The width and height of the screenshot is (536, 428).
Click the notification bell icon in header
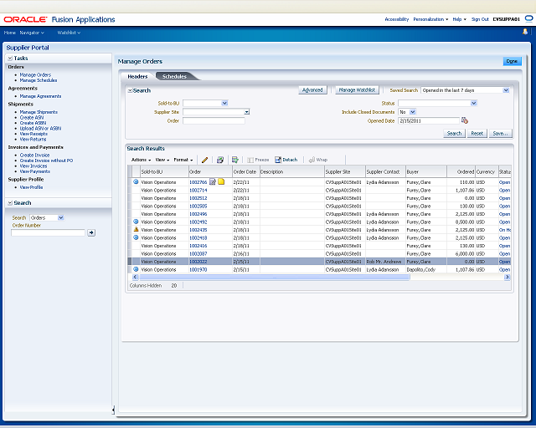525,32
